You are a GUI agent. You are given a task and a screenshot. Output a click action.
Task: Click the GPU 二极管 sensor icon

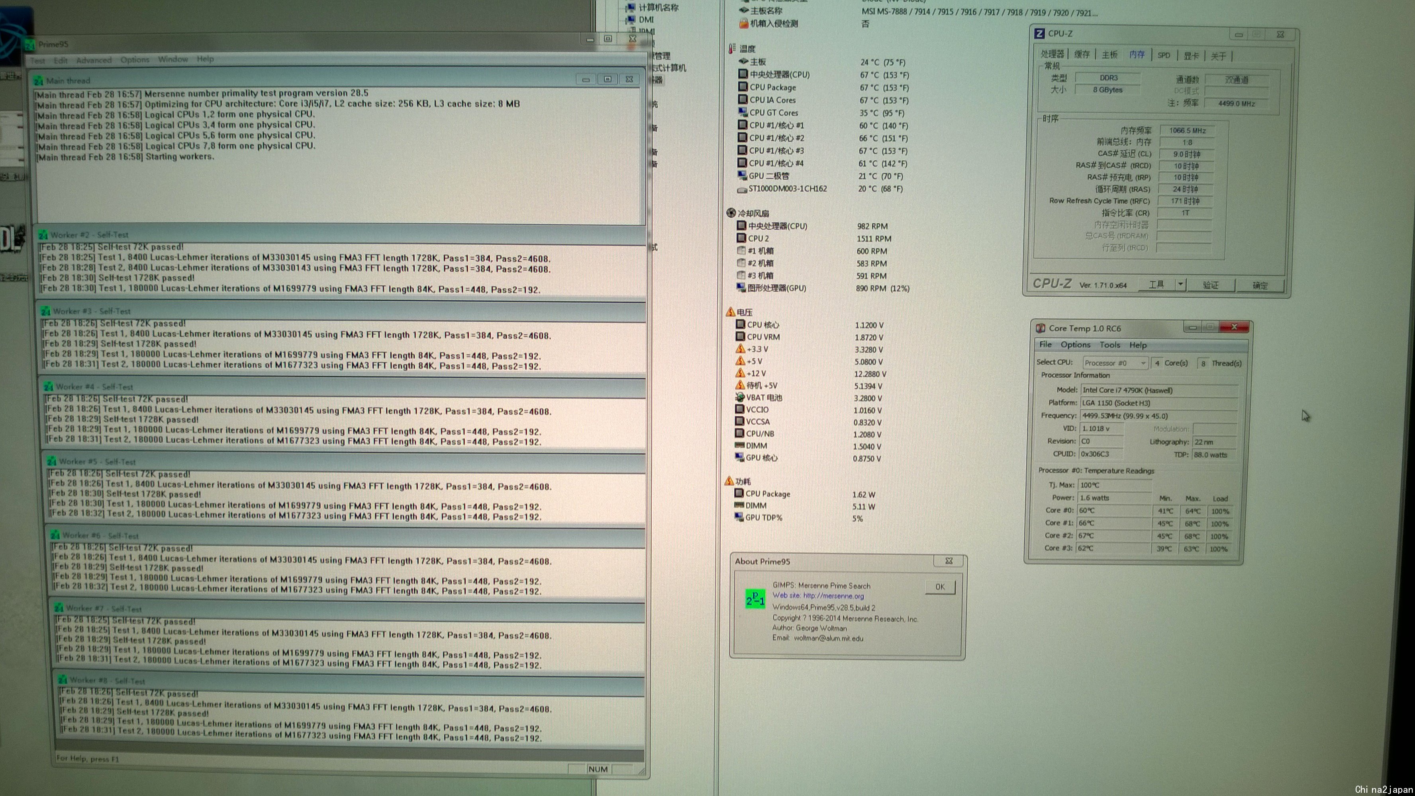[x=742, y=176]
